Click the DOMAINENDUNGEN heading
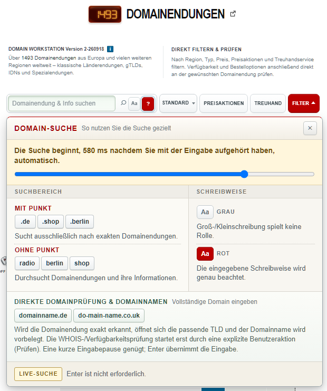 176,14
